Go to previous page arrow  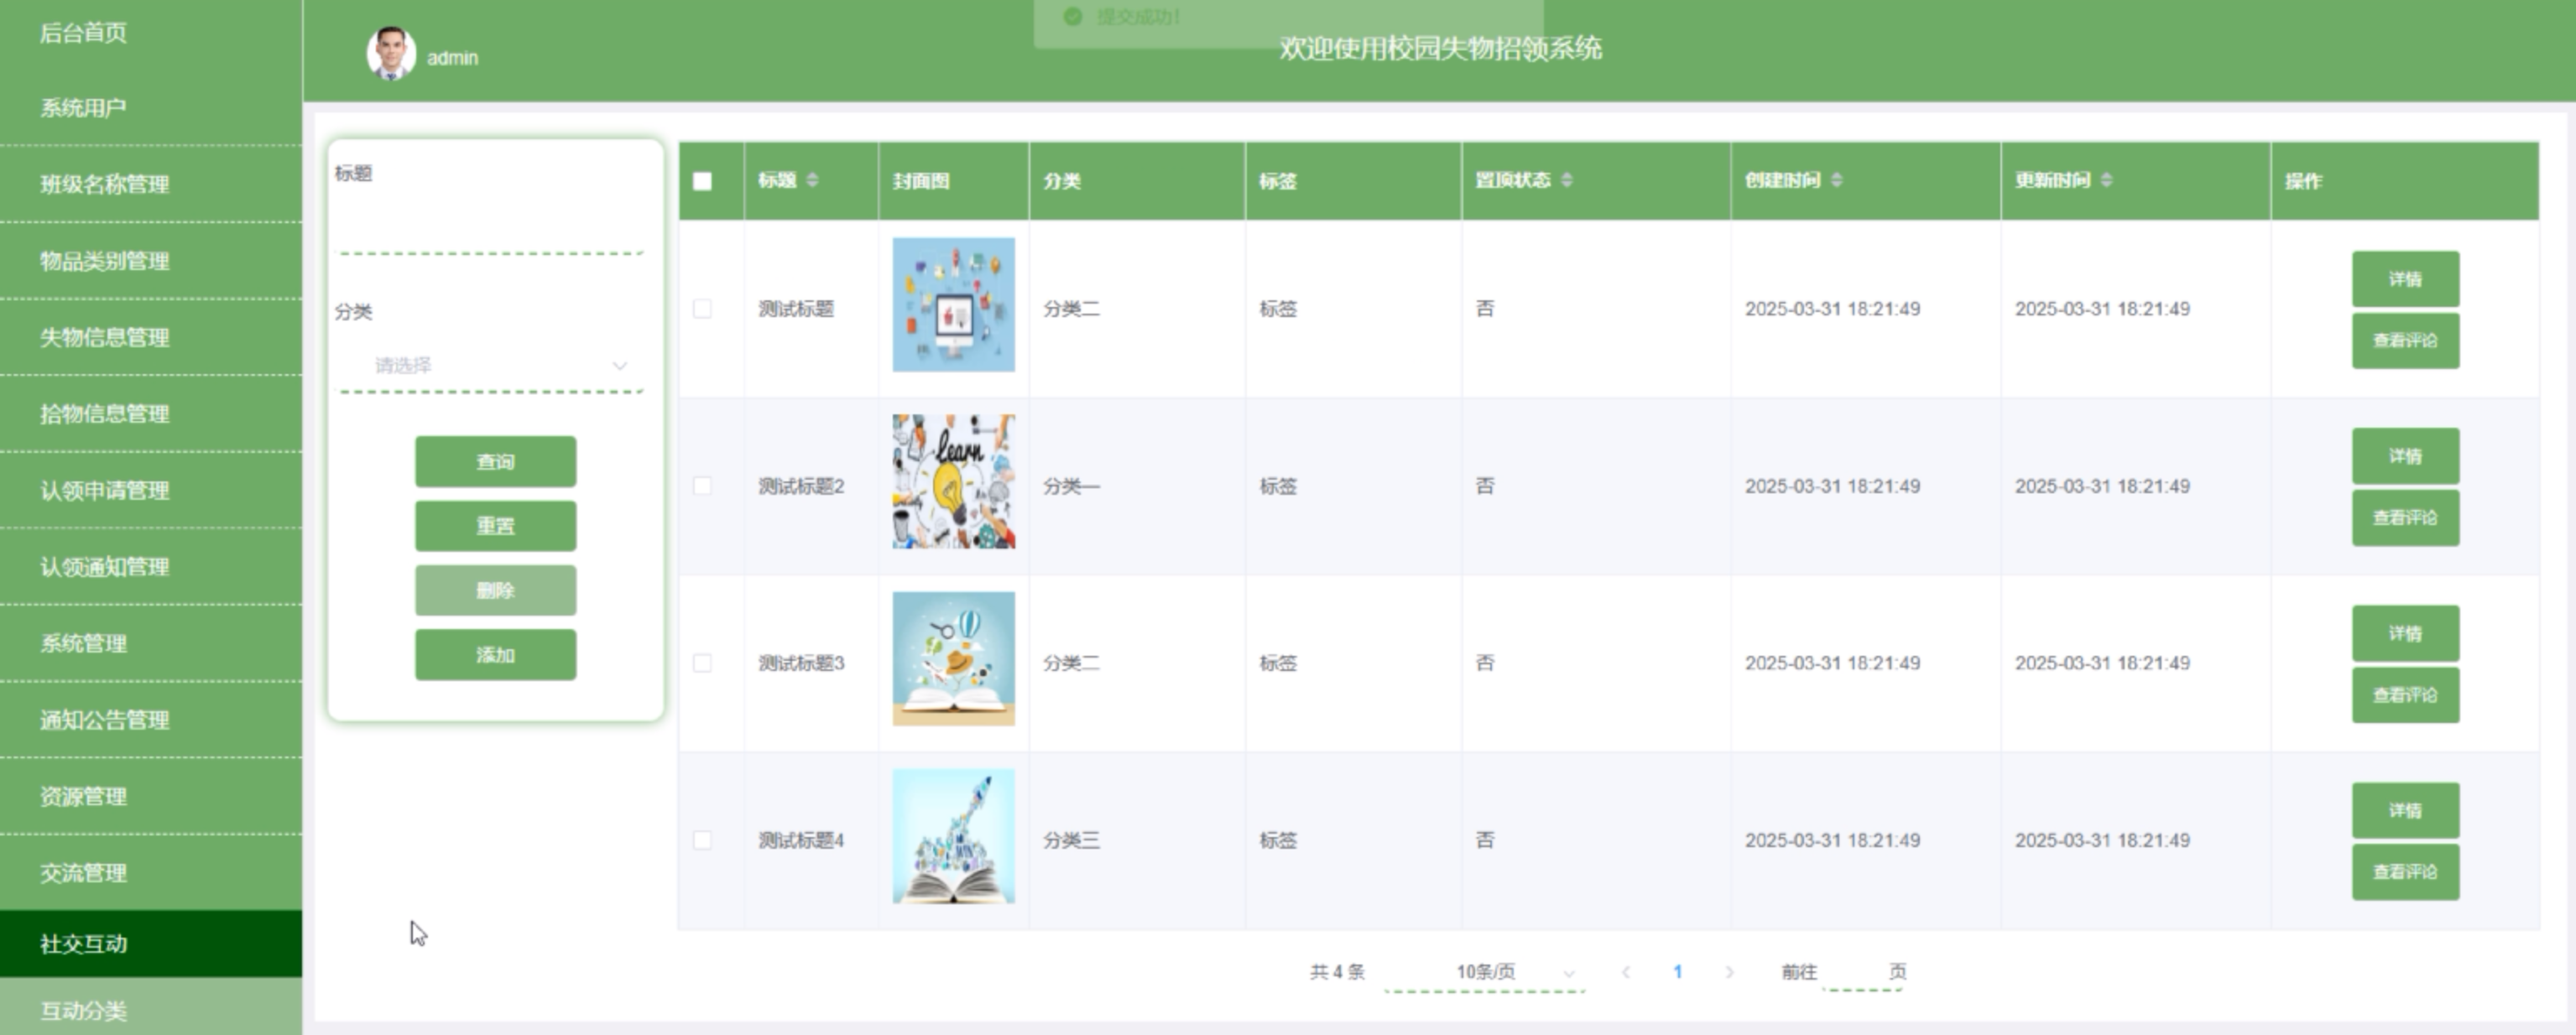(1626, 972)
